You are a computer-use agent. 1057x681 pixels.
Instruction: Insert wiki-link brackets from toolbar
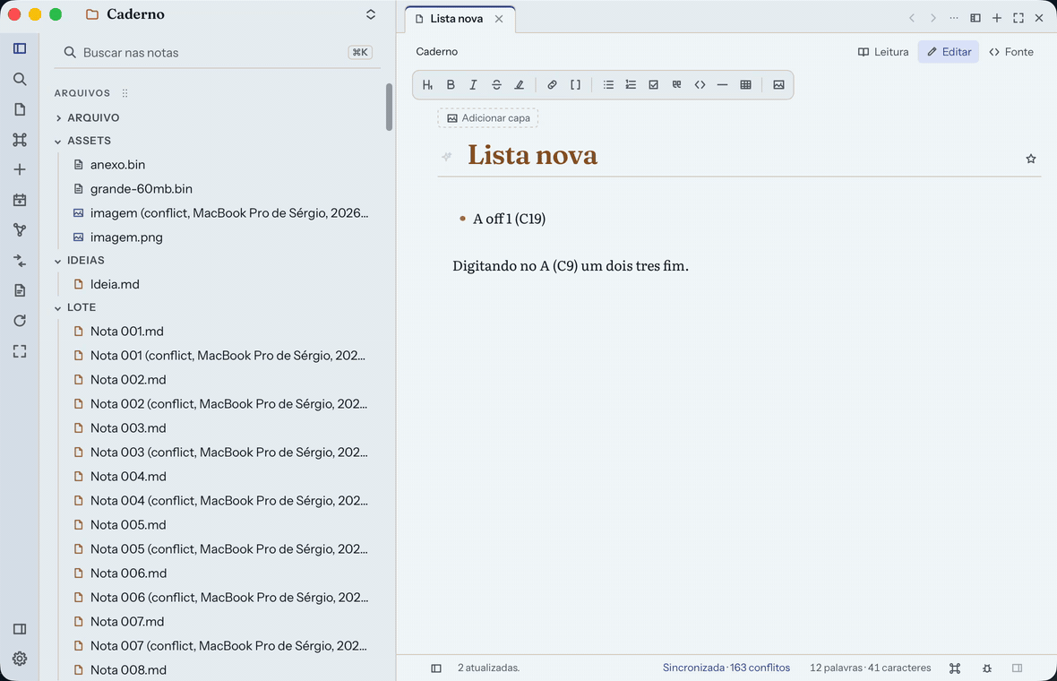(x=575, y=85)
